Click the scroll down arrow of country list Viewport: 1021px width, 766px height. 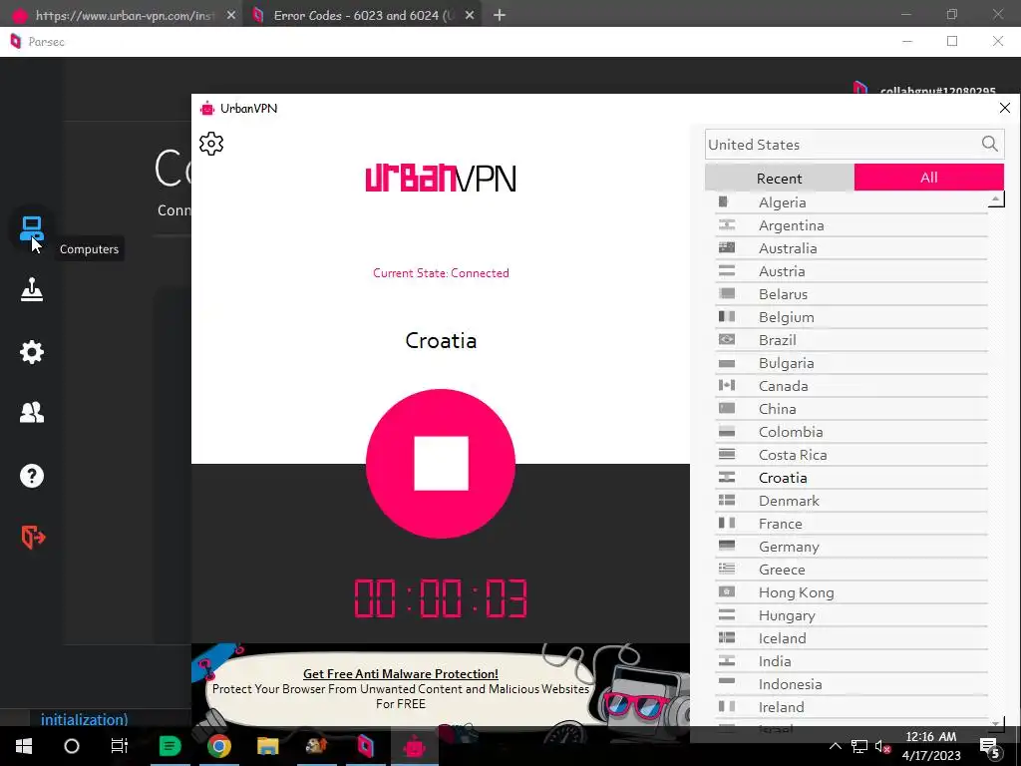(996, 722)
